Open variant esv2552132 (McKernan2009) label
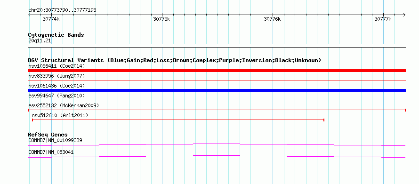 coord(64,105)
